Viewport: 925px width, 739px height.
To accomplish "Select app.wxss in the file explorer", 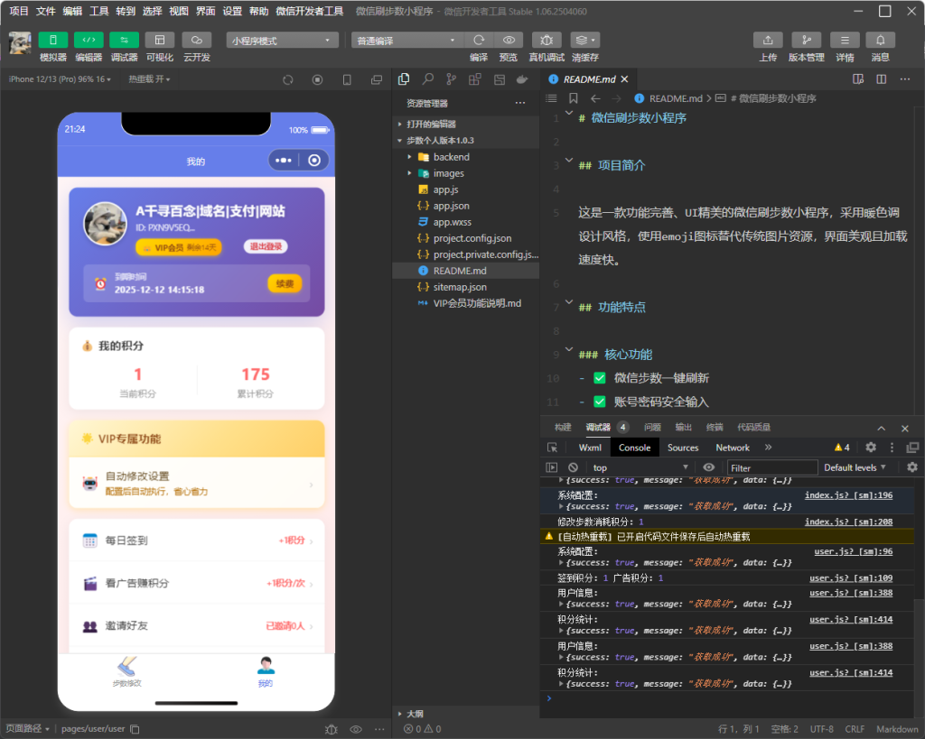I will click(452, 222).
